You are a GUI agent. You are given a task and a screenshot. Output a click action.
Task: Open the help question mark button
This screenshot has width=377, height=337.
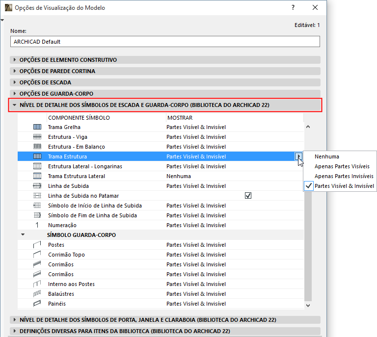(x=293, y=7)
